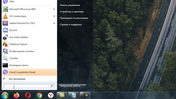Select the Конфигурация системы text label
176x99 pixels.
click(21, 51)
